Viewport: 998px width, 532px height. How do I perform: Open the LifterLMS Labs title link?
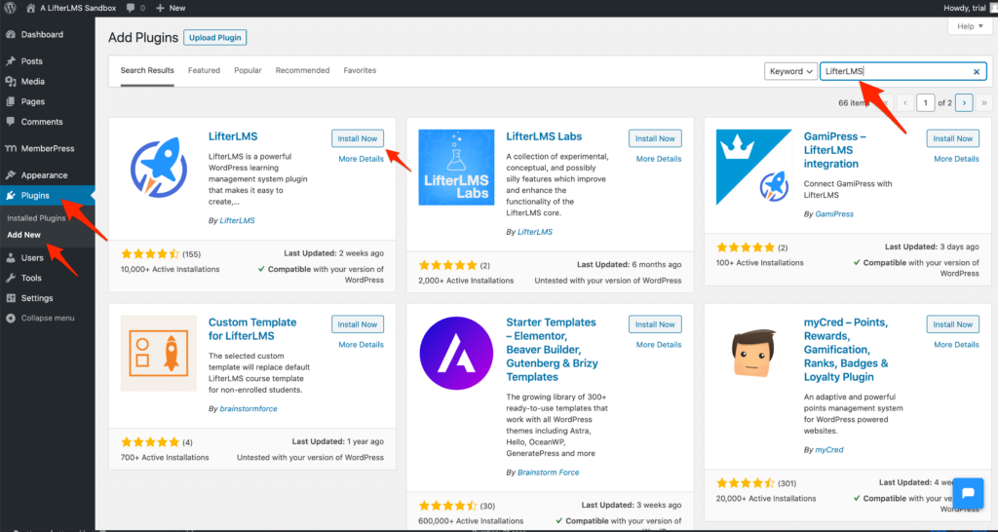pos(544,136)
